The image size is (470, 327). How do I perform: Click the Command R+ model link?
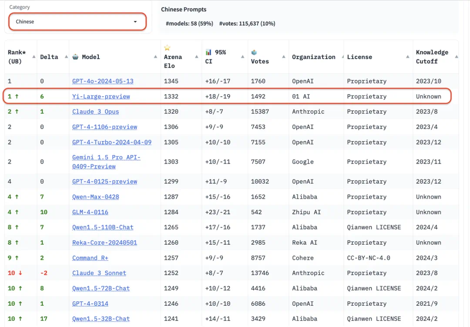pos(90,258)
